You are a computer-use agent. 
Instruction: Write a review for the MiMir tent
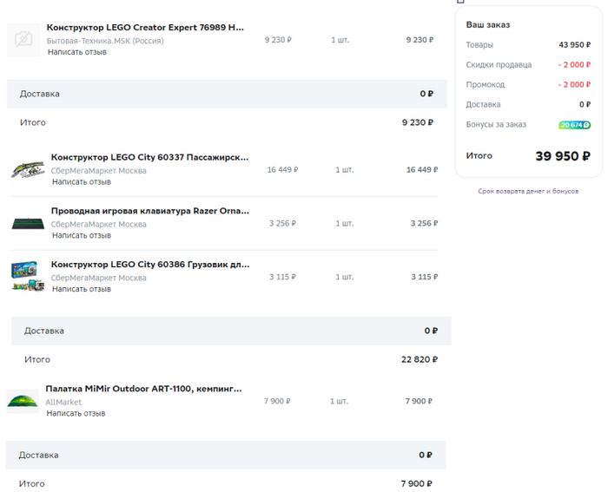click(x=76, y=413)
